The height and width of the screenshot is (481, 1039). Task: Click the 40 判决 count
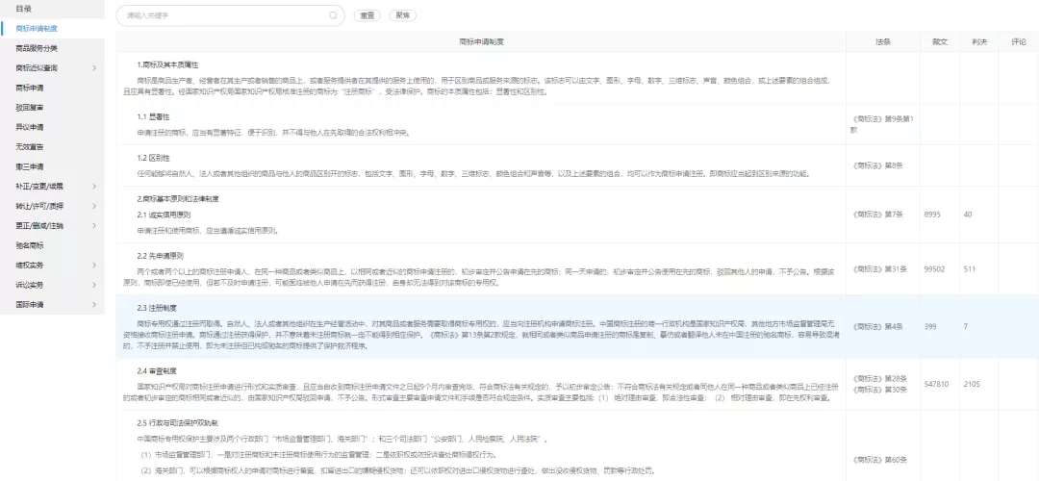coord(968,214)
